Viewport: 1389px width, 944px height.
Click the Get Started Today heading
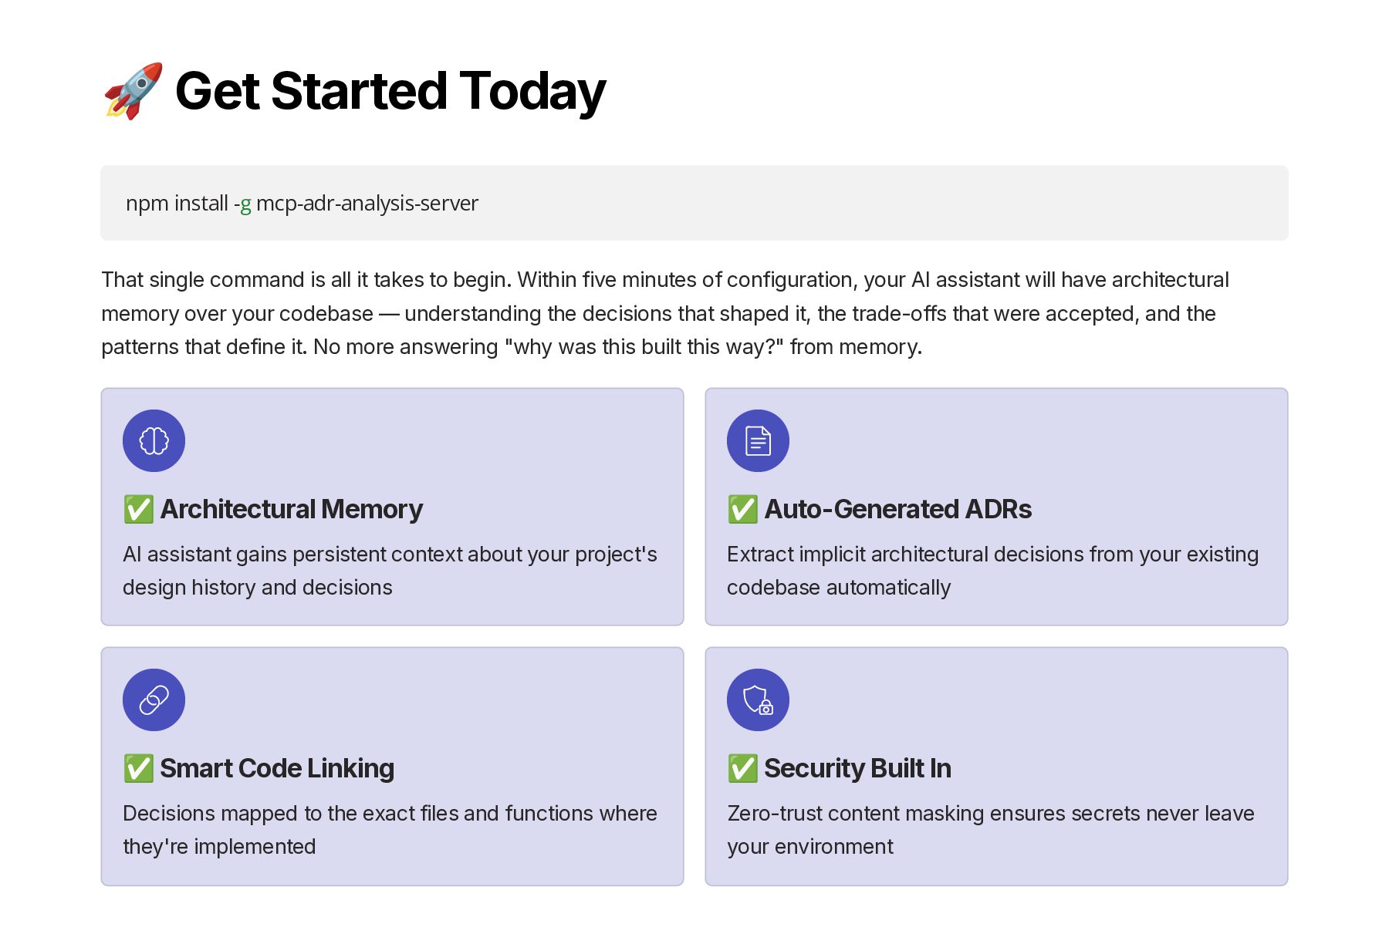390,91
